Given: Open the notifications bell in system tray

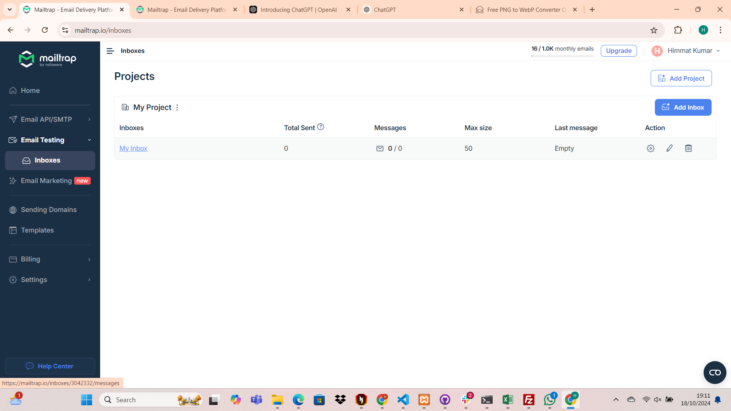Looking at the screenshot, I should point(718,400).
